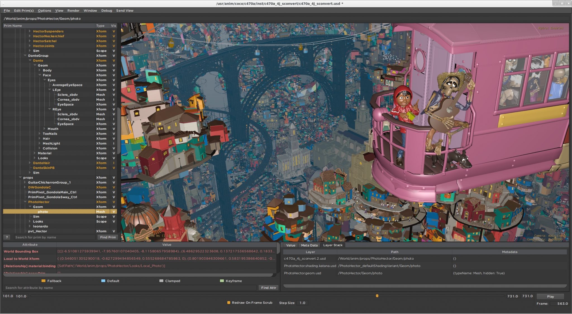The width and height of the screenshot is (572, 314).
Task: Switch to the Value tab
Action: [290, 245]
